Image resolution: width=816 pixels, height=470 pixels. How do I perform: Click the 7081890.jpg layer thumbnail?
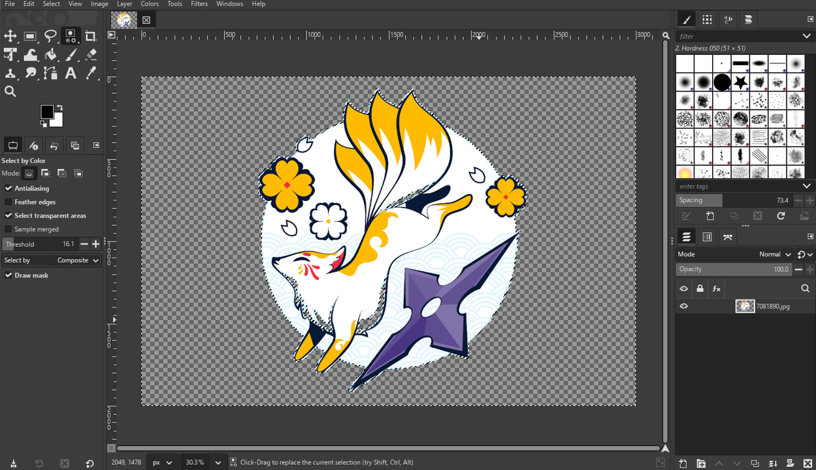pyautogui.click(x=745, y=305)
